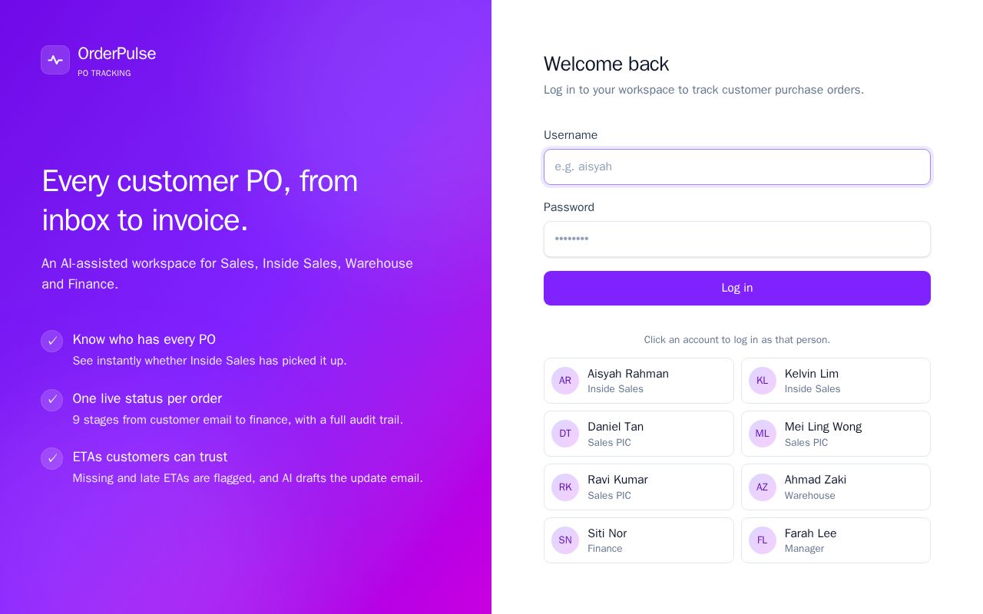Click the AZ avatar for Ahmad Zaki

coord(762,487)
